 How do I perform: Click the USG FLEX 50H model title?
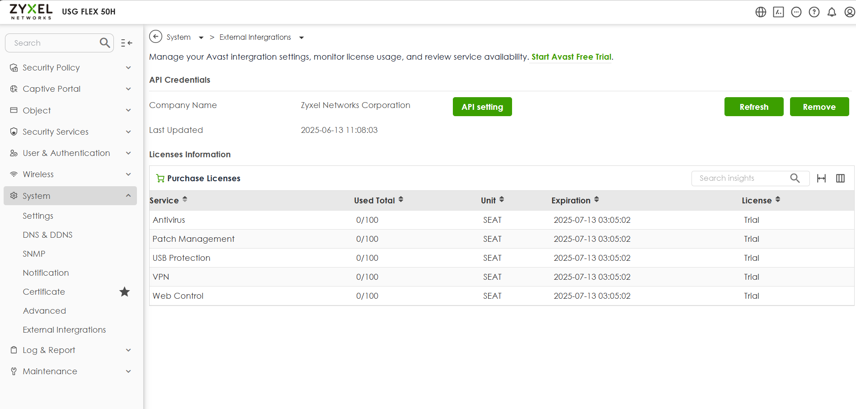pyautogui.click(x=89, y=12)
